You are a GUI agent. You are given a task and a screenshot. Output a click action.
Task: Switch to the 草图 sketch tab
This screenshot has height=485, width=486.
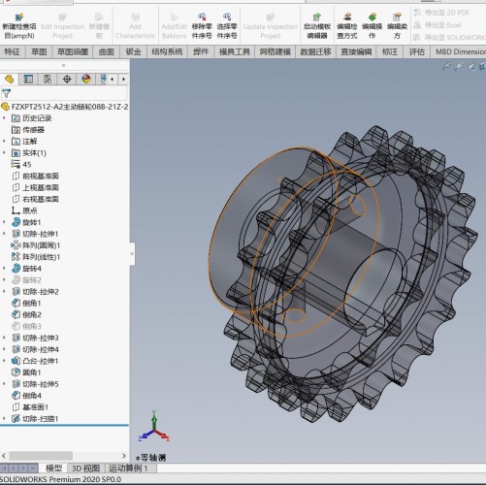(39, 51)
